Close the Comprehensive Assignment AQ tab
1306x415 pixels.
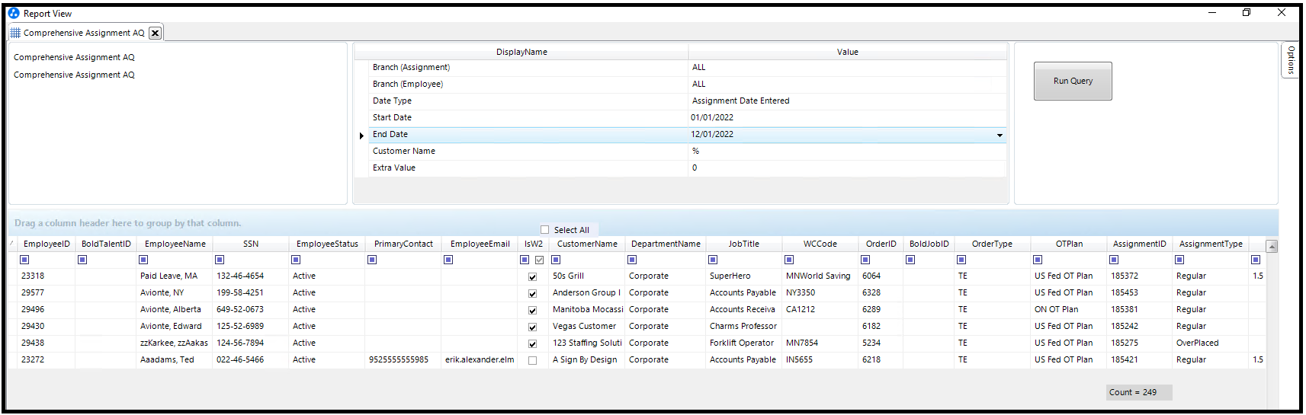click(155, 33)
